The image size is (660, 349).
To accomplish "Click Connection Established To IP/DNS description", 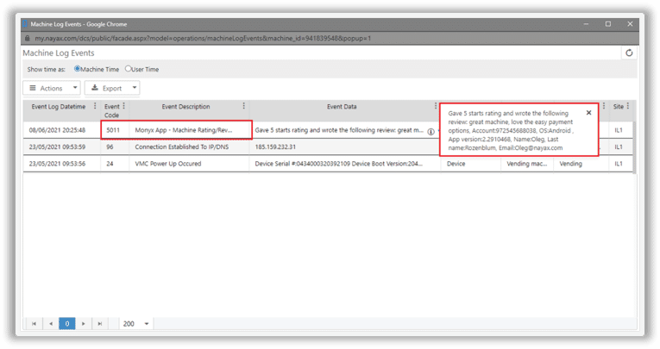I will [x=182, y=147].
